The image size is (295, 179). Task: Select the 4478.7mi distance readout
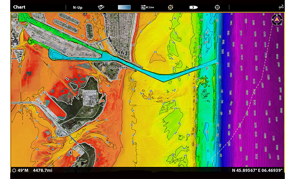(43, 171)
